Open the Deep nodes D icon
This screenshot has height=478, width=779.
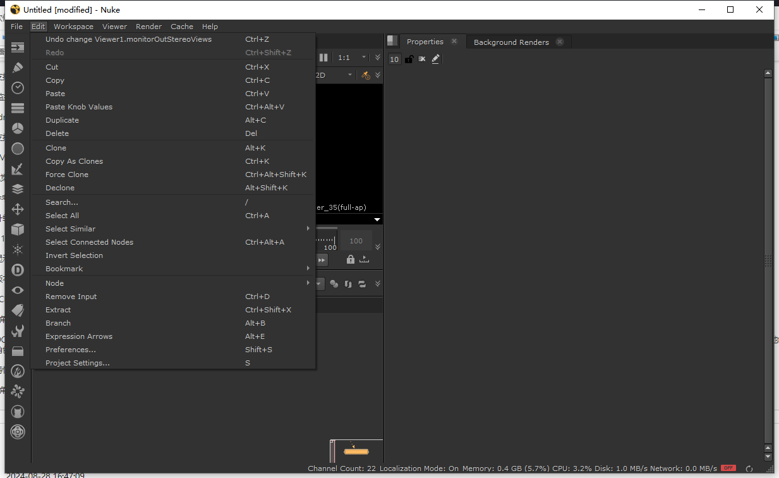click(18, 270)
